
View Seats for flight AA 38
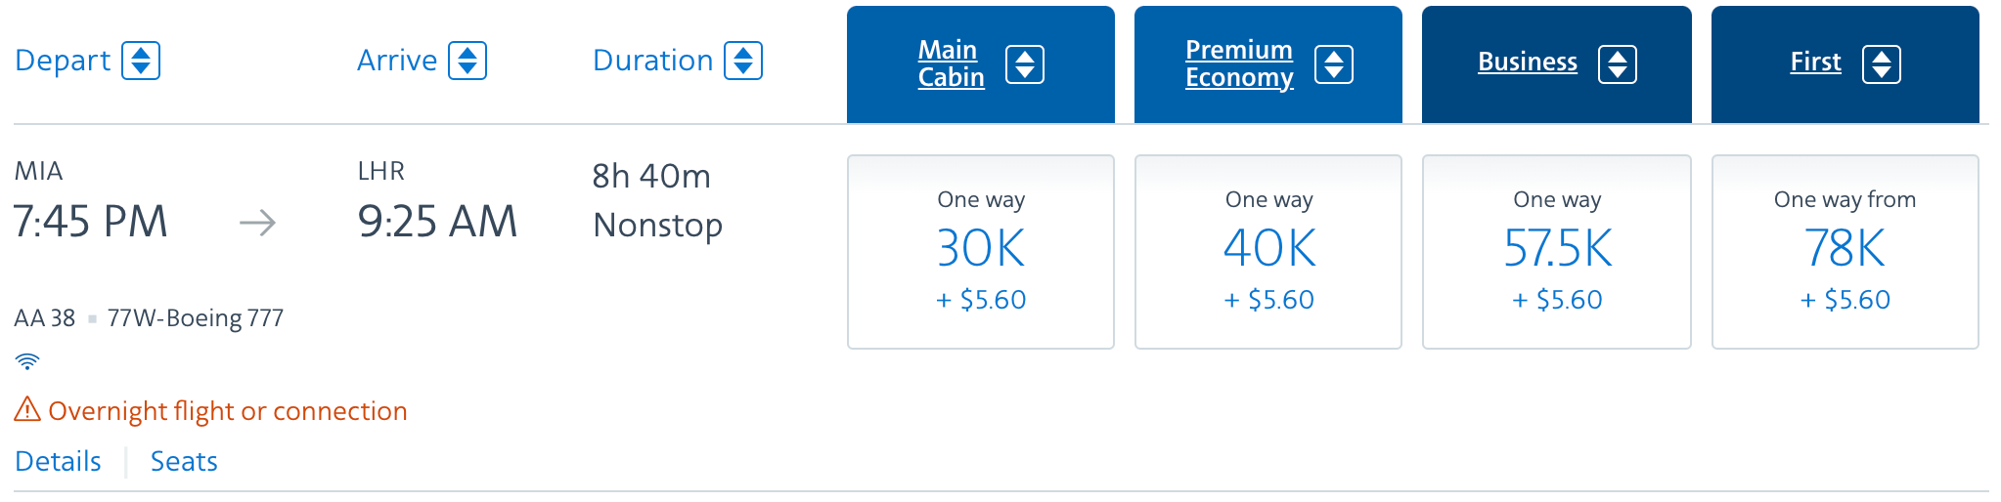pos(184,461)
